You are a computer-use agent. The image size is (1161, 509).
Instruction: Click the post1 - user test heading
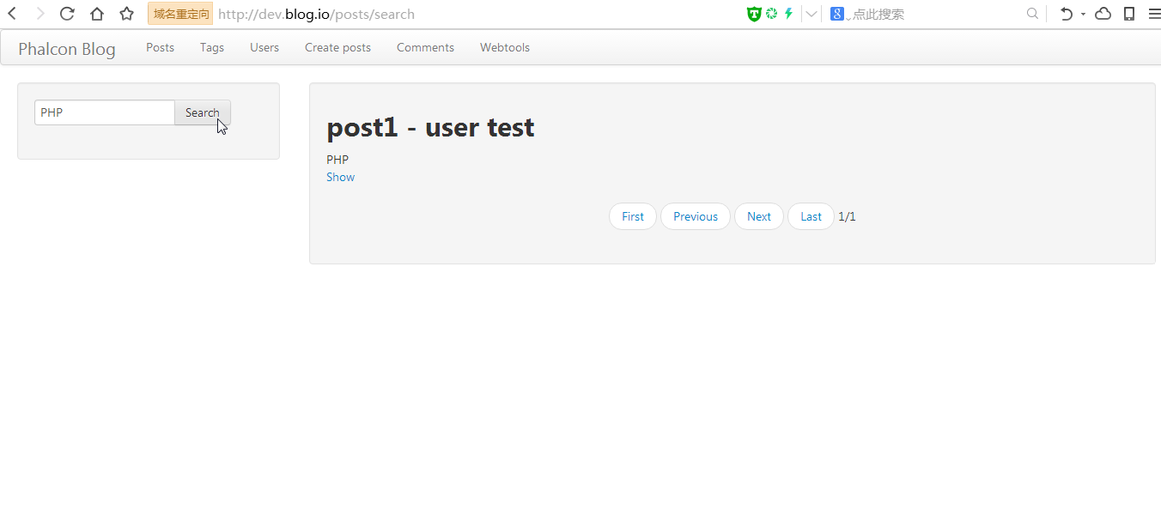coord(430,127)
